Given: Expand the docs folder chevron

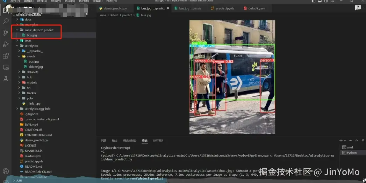Looking at the screenshot, I should (x=17, y=19).
